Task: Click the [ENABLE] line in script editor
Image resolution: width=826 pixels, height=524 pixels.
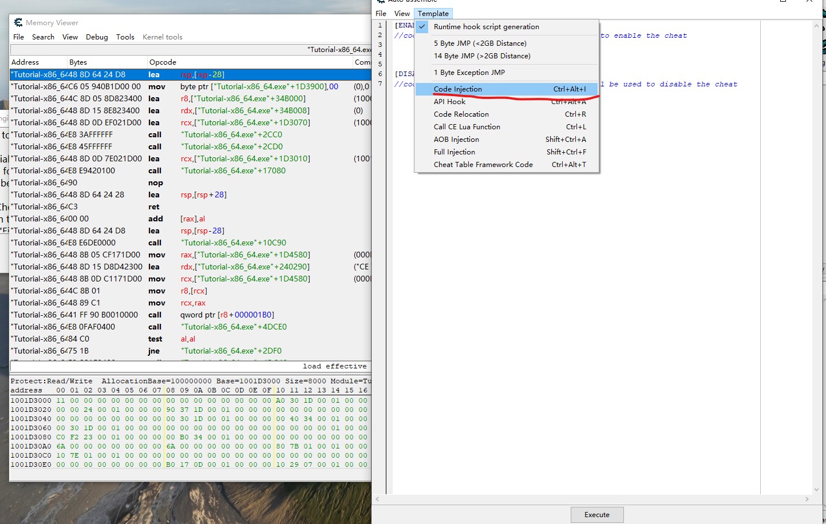Action: tap(404, 26)
